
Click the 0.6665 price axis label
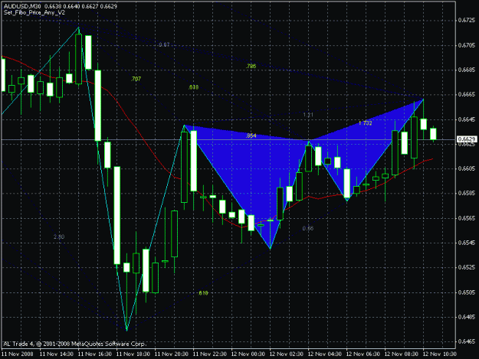coord(467,95)
